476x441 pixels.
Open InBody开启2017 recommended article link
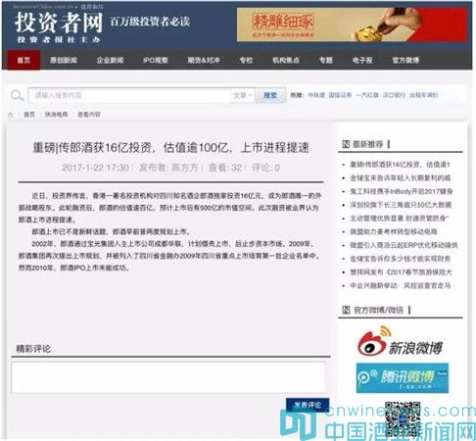coord(402,191)
